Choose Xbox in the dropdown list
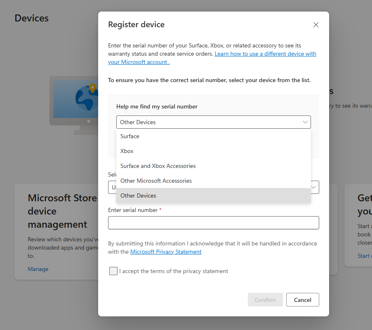The image size is (372, 330). pos(213,151)
